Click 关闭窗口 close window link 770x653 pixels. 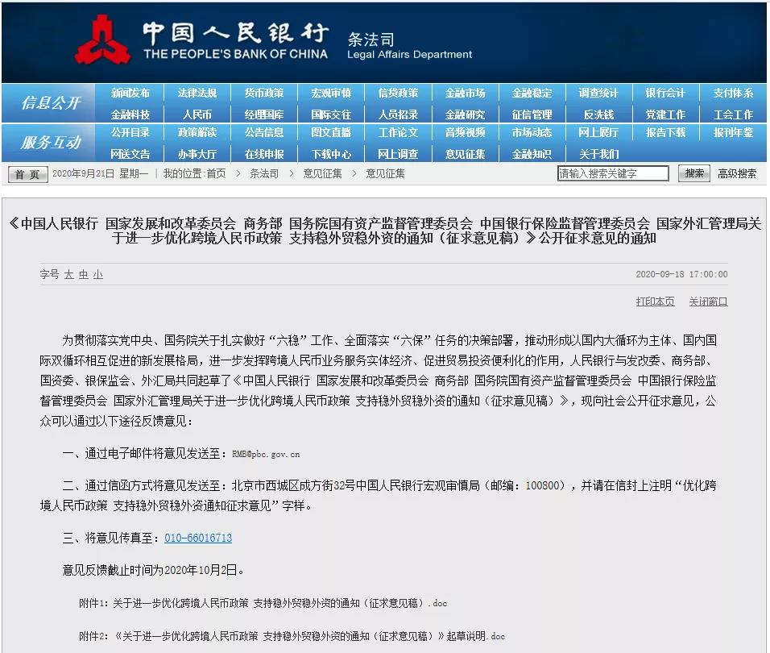[708, 302]
